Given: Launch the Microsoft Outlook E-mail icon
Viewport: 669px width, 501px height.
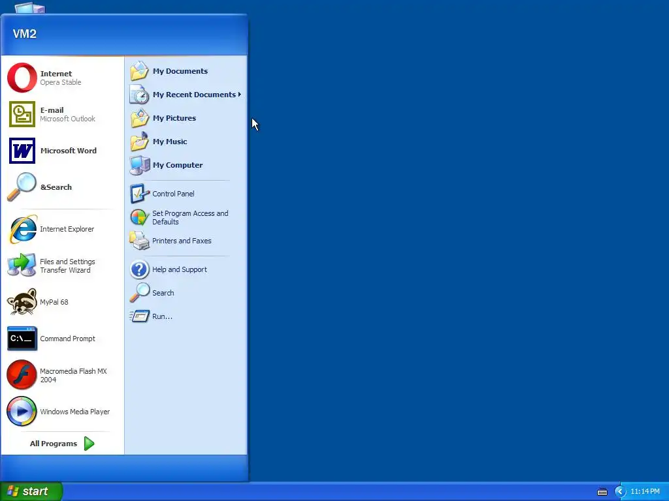Looking at the screenshot, I should pos(22,114).
